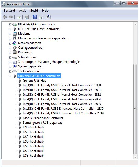The height and width of the screenshot is (167, 139).
Task: Click the Modems device icon
Action: pyautogui.click(x=15, y=34)
